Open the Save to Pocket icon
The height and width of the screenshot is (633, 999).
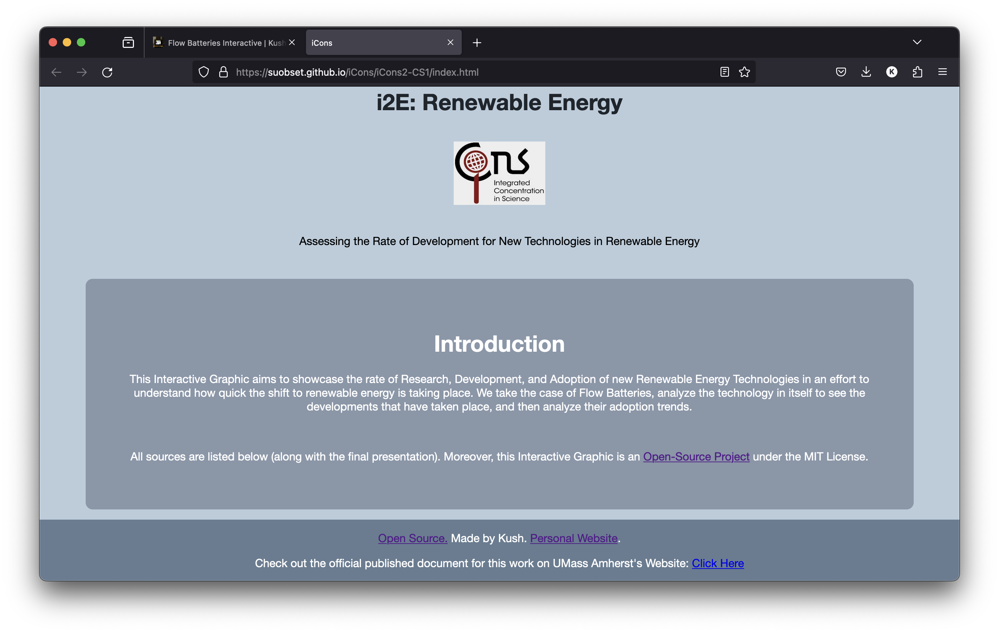[x=841, y=72]
